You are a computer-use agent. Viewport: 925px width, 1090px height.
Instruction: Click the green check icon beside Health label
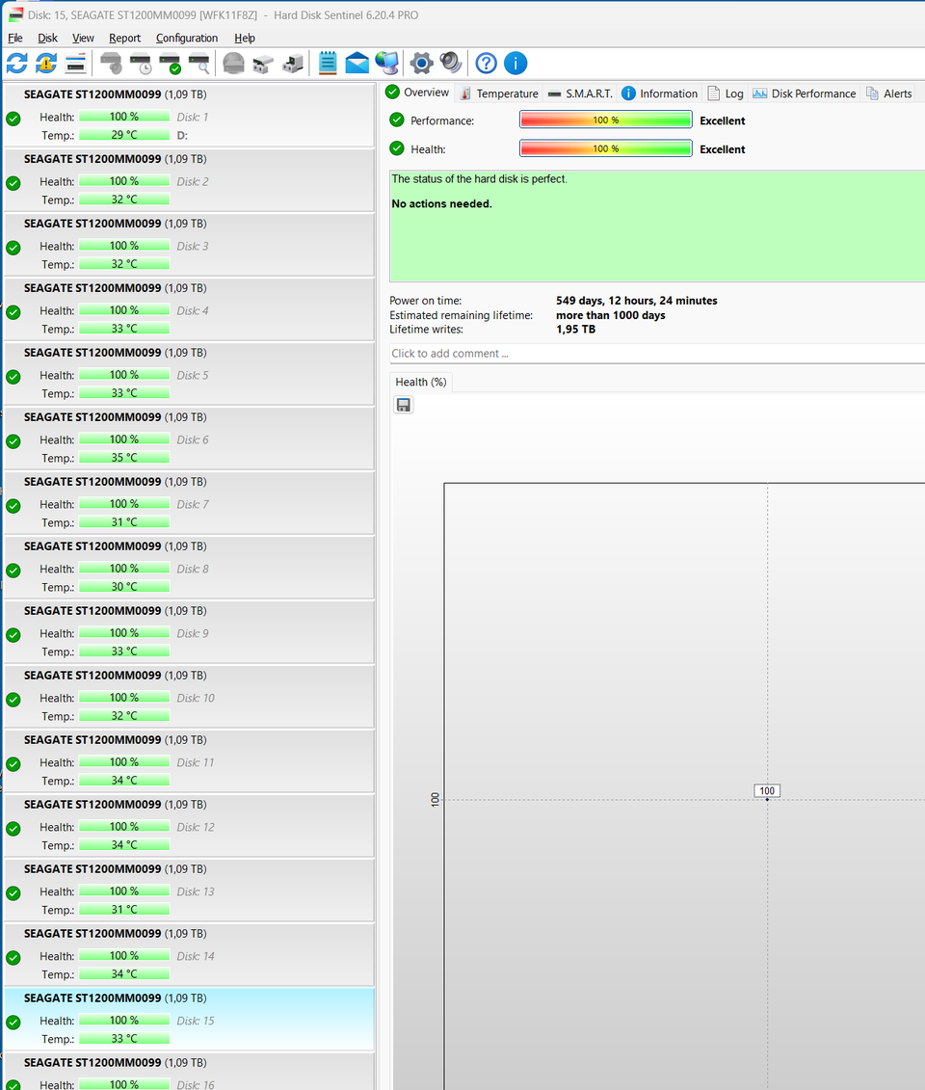point(397,148)
